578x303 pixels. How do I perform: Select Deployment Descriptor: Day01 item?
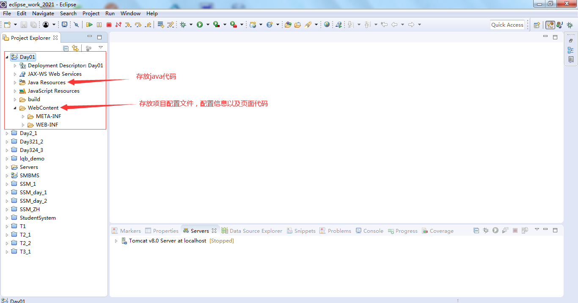[x=66, y=66]
